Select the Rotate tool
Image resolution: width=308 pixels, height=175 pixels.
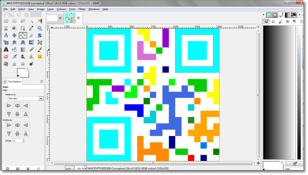[x=40, y=35]
